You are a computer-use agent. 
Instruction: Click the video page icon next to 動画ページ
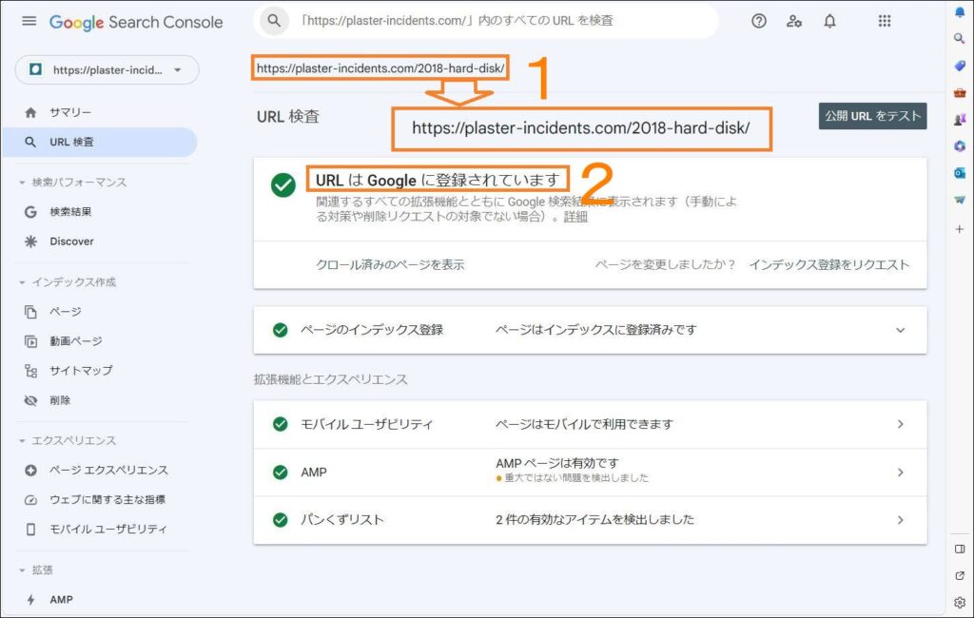click(x=30, y=341)
